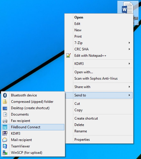
Task: Send to FileBound Connect
Action: tap(33, 127)
